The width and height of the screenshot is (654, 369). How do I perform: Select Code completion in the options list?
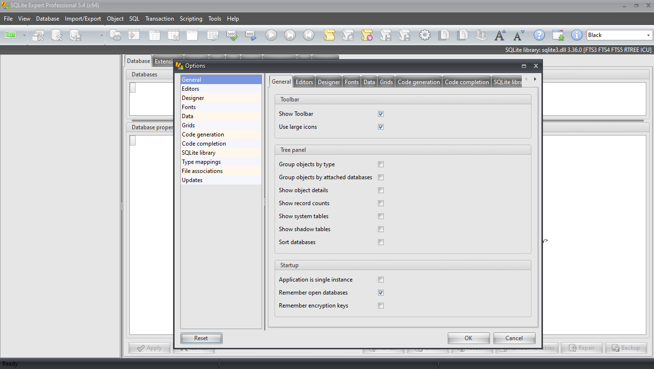221,144
